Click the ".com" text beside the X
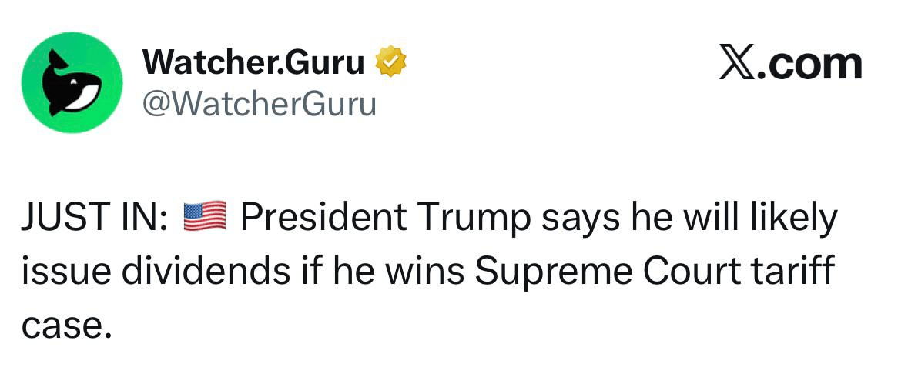The height and width of the screenshot is (374, 908). (x=809, y=64)
